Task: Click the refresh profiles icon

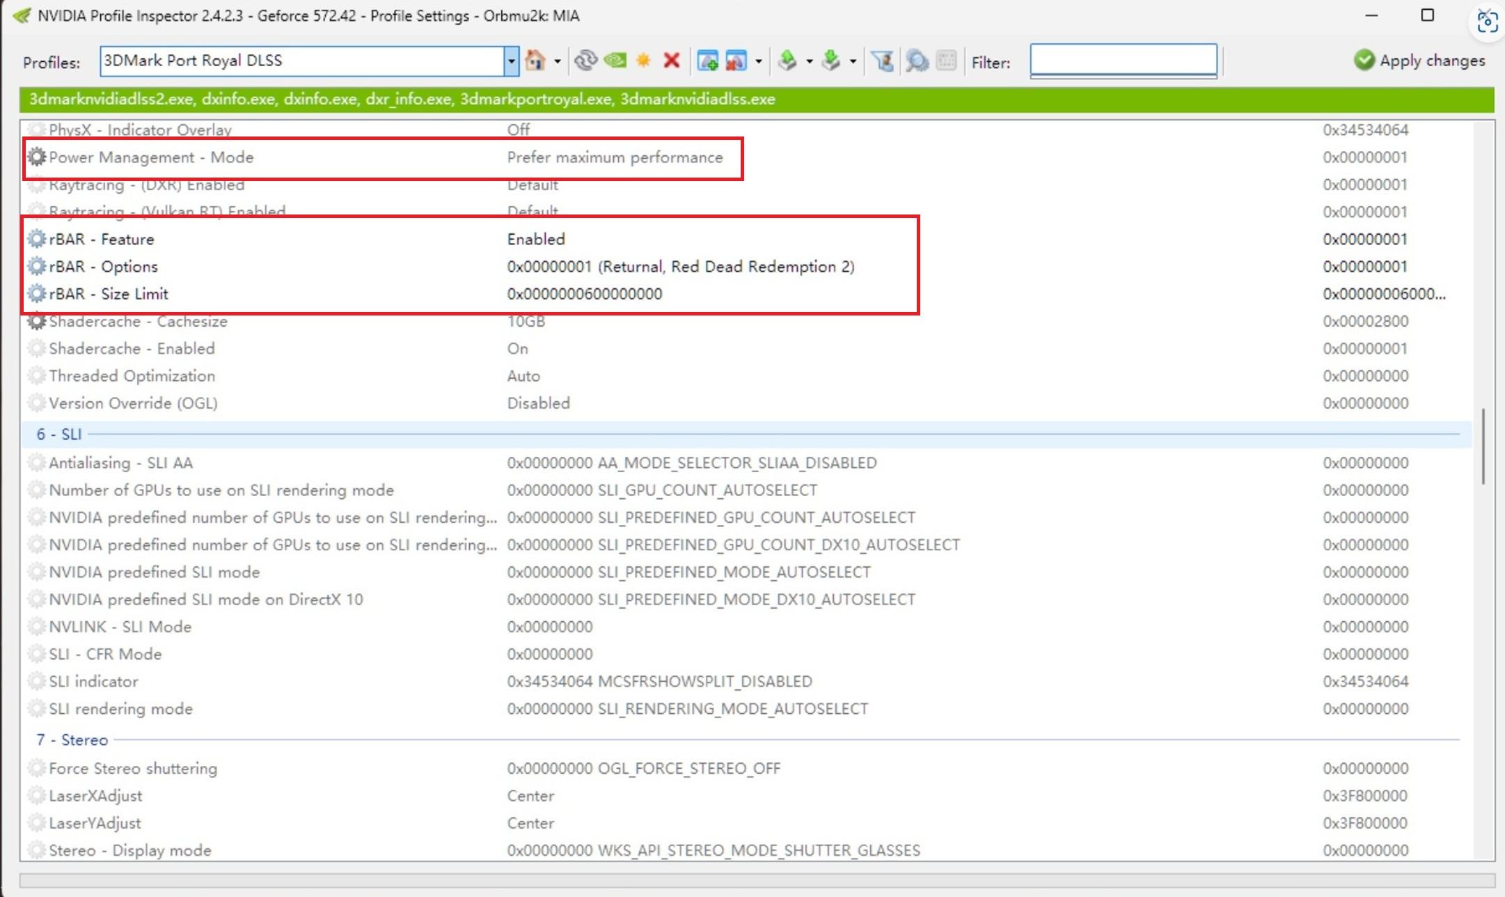Action: click(x=585, y=61)
